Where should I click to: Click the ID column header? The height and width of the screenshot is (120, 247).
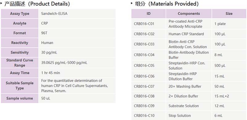149,14
